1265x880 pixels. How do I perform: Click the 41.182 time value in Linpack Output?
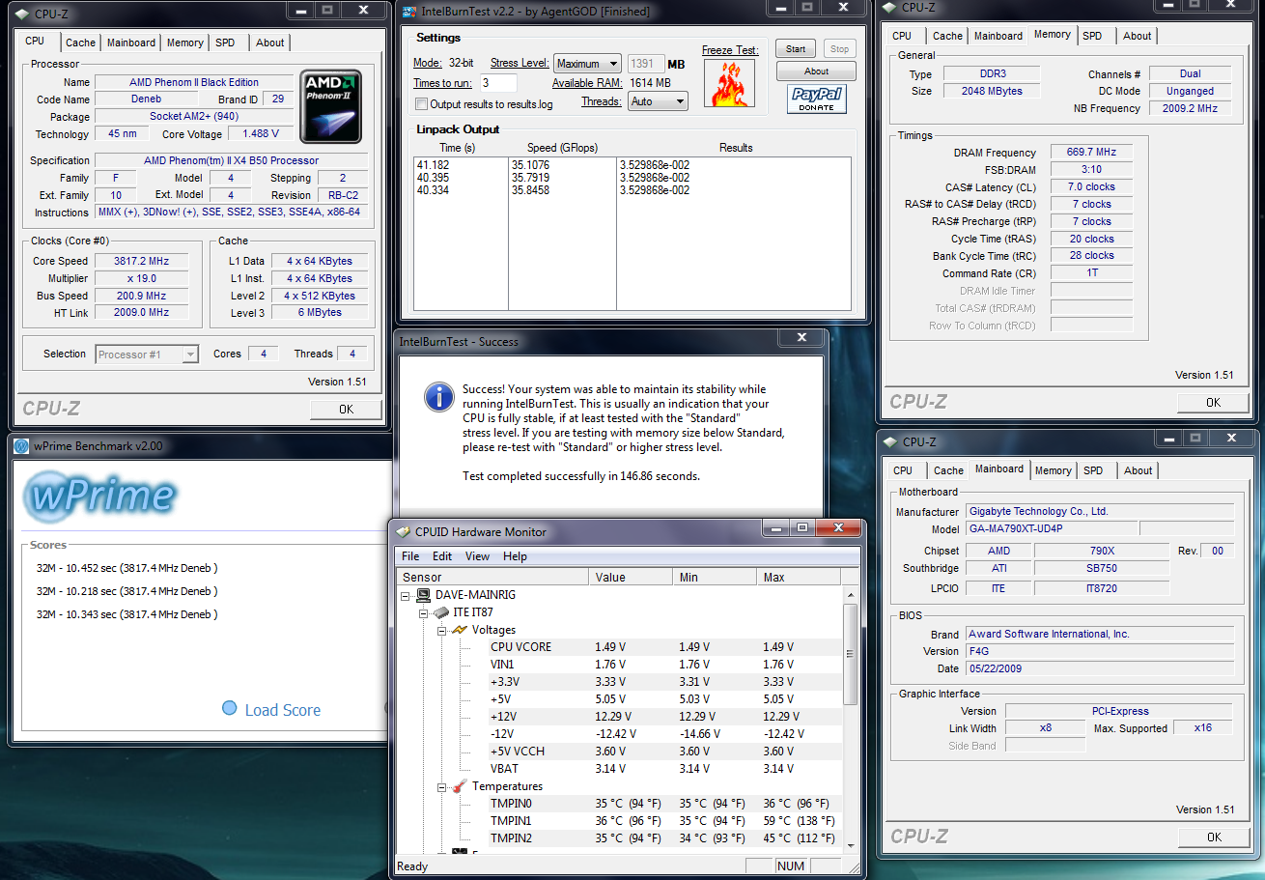click(x=433, y=165)
